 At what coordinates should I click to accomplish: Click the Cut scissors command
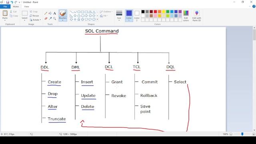tap(13, 12)
